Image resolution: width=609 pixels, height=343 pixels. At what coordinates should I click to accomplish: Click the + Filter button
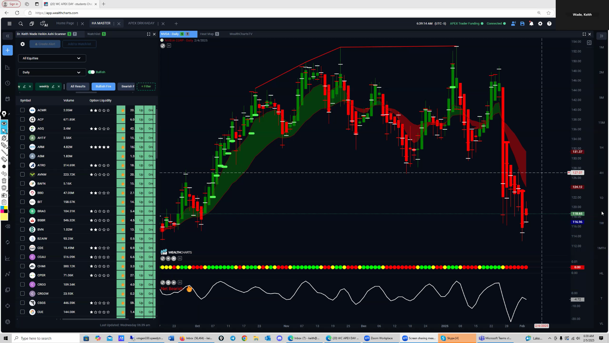tap(146, 86)
